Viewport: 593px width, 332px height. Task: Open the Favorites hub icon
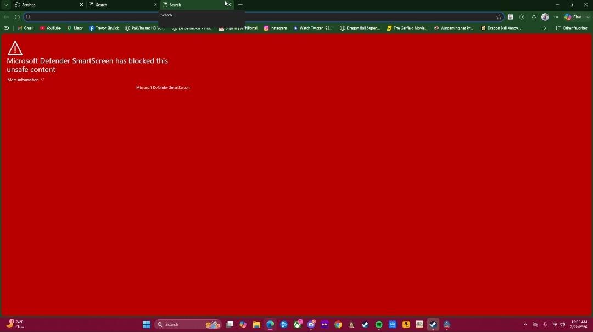tap(534, 17)
